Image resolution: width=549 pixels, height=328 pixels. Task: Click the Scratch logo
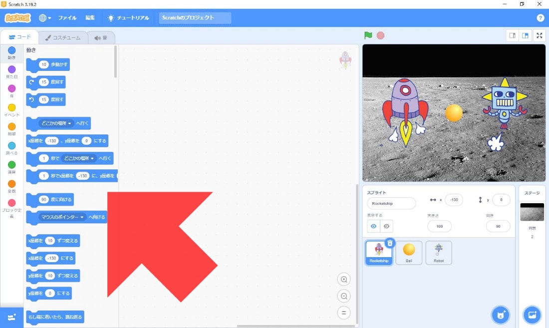click(17, 18)
